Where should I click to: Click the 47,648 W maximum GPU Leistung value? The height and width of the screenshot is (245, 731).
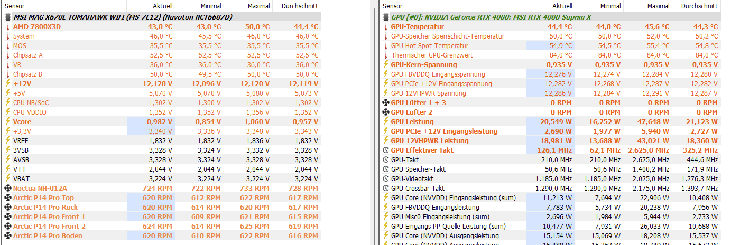tap(654, 121)
